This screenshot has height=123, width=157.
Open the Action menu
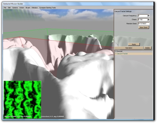(22, 8)
